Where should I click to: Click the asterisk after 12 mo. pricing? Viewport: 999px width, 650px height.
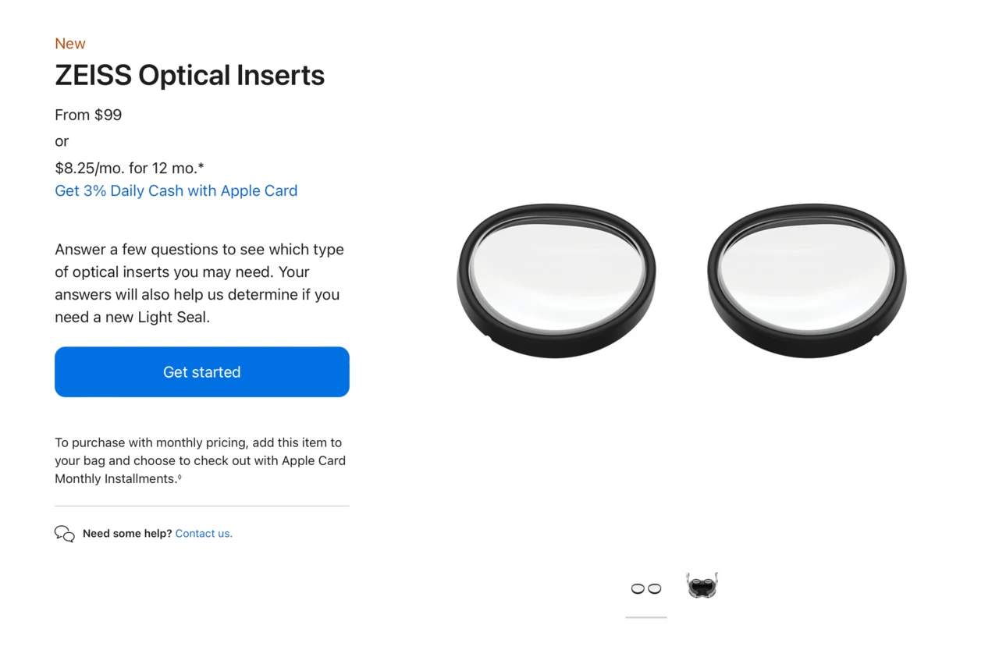[x=201, y=165]
